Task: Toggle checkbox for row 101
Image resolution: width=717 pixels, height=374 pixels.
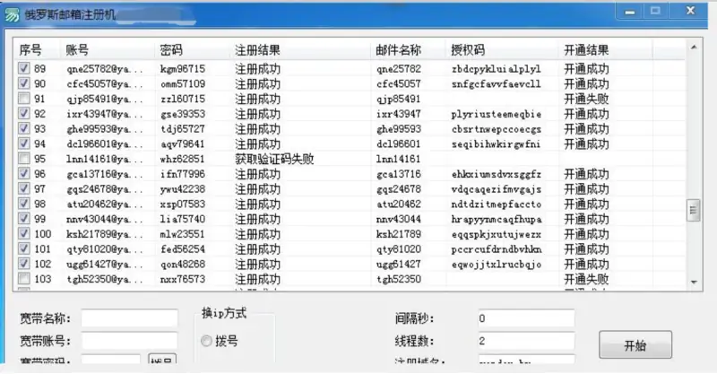Action: (24, 248)
